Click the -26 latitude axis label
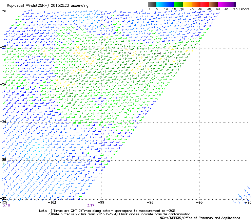 [3, 122]
